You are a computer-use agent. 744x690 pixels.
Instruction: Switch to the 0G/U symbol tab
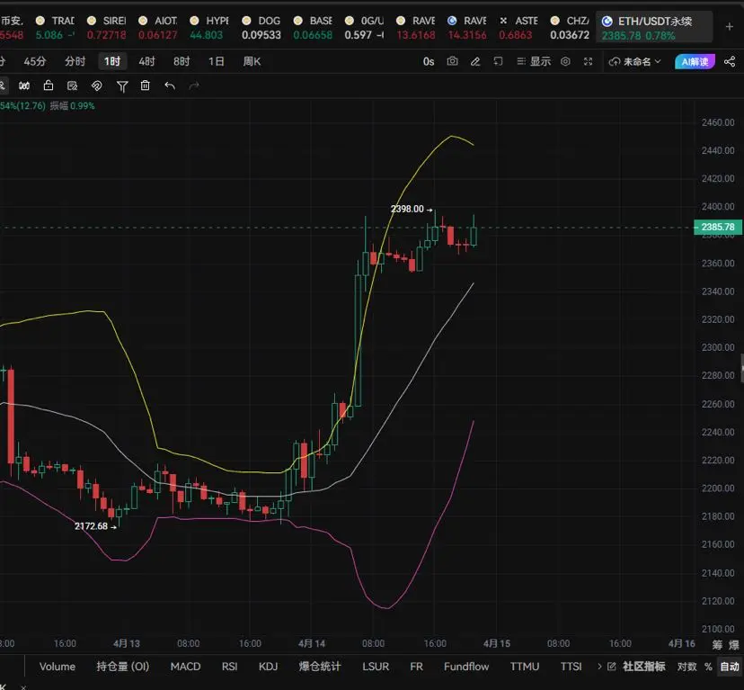365,28
